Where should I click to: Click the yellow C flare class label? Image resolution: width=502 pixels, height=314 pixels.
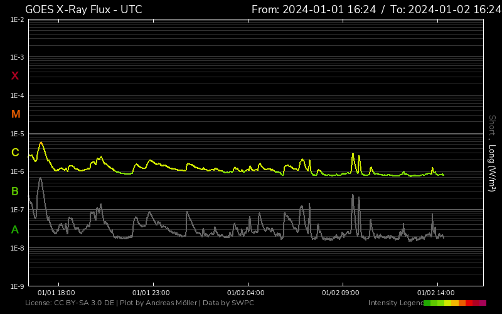(15, 153)
